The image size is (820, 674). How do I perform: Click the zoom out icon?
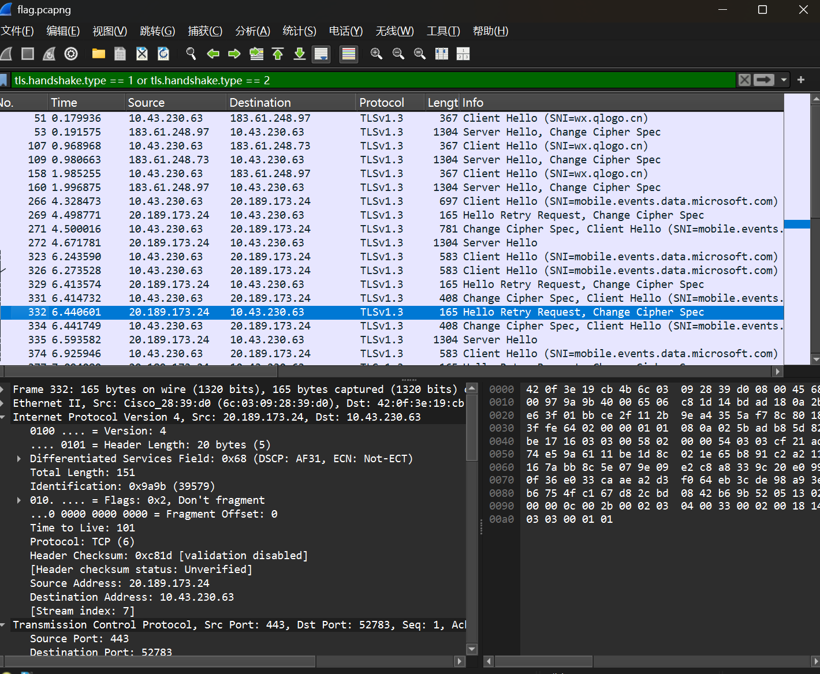[398, 54]
